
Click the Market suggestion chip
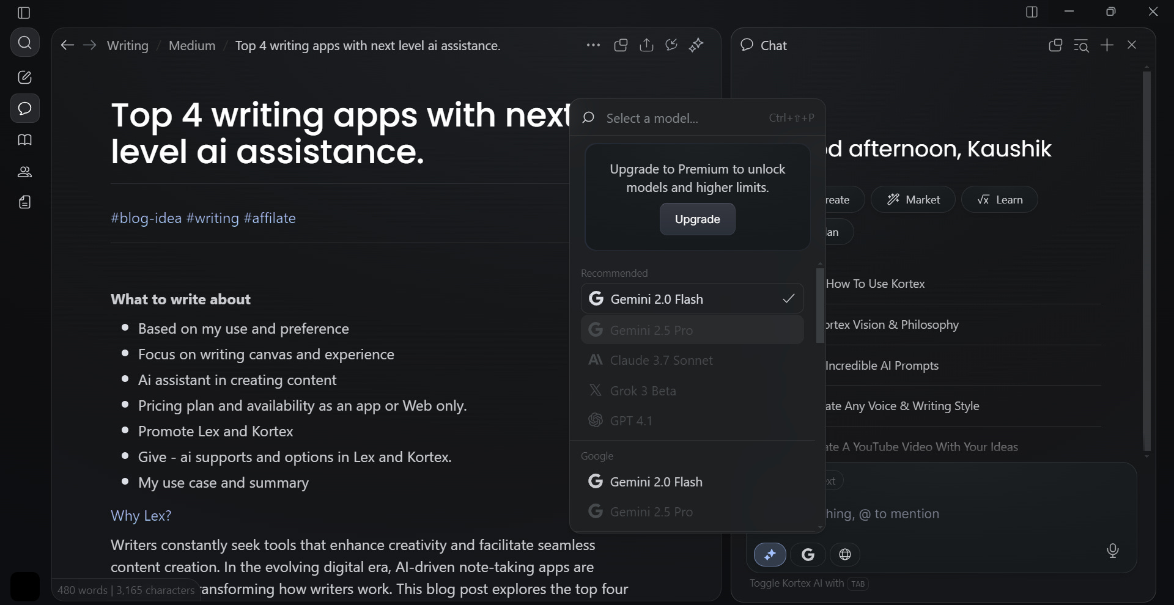coord(913,199)
